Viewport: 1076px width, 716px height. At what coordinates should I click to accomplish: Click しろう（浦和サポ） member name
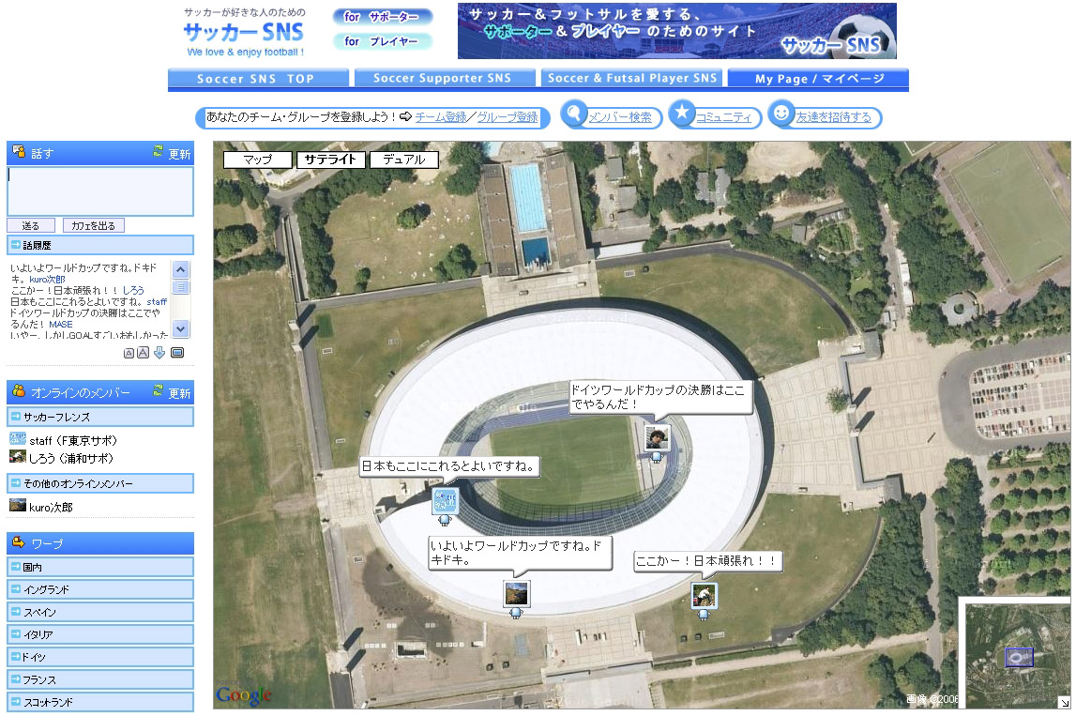[71, 459]
